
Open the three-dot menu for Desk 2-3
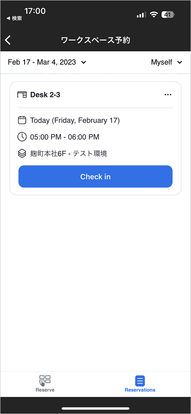(x=168, y=95)
